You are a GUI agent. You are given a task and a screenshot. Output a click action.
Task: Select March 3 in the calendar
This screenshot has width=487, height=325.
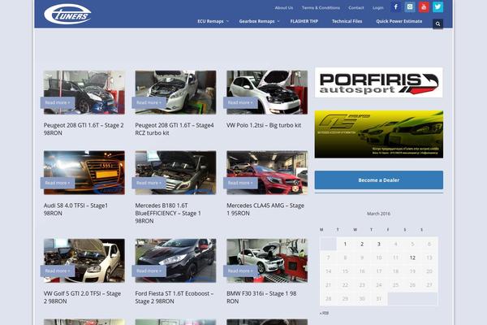[378, 244]
